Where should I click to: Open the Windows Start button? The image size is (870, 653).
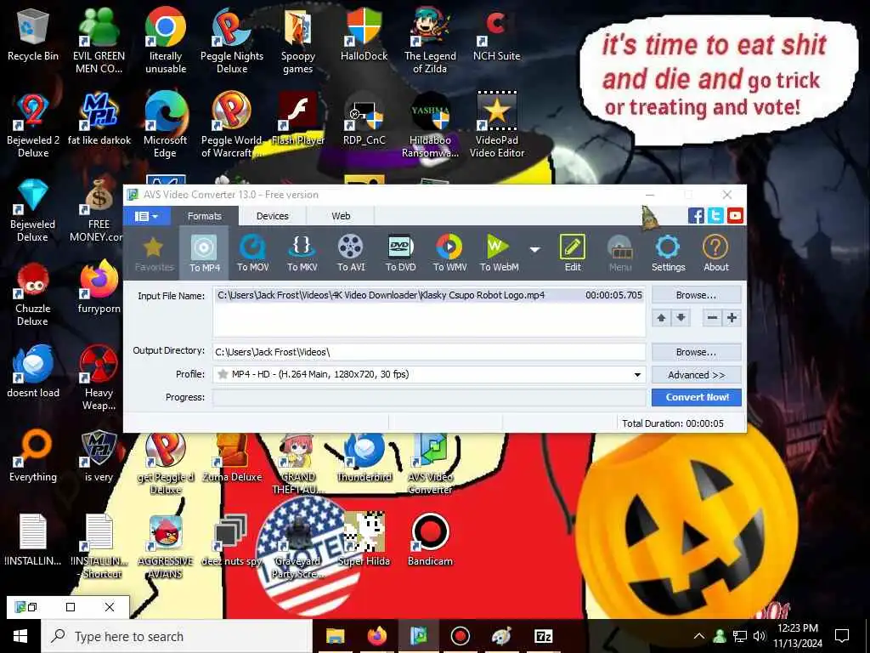pos(20,636)
